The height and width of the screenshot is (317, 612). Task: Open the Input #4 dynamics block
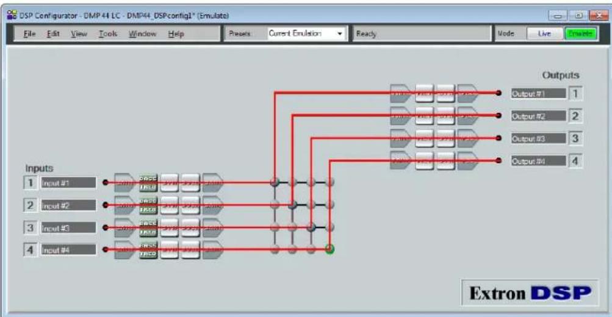click(x=170, y=249)
